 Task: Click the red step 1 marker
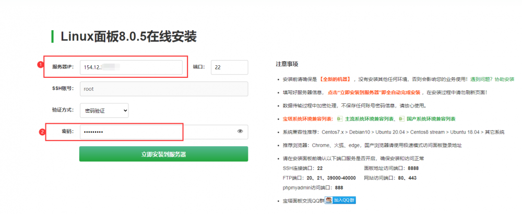[x=40, y=65]
